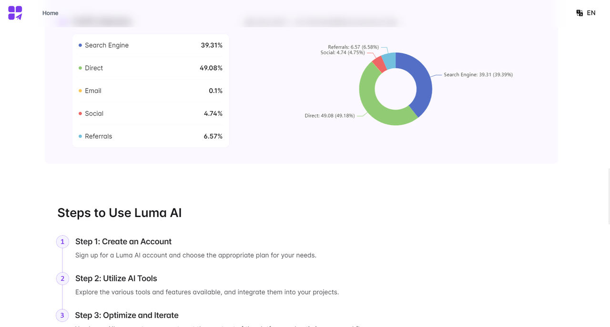Click the translate language icon
Image resolution: width=610 pixels, height=327 pixels.
579,13
